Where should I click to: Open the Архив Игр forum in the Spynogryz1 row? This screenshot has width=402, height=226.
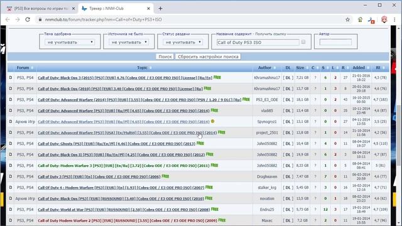(25, 122)
